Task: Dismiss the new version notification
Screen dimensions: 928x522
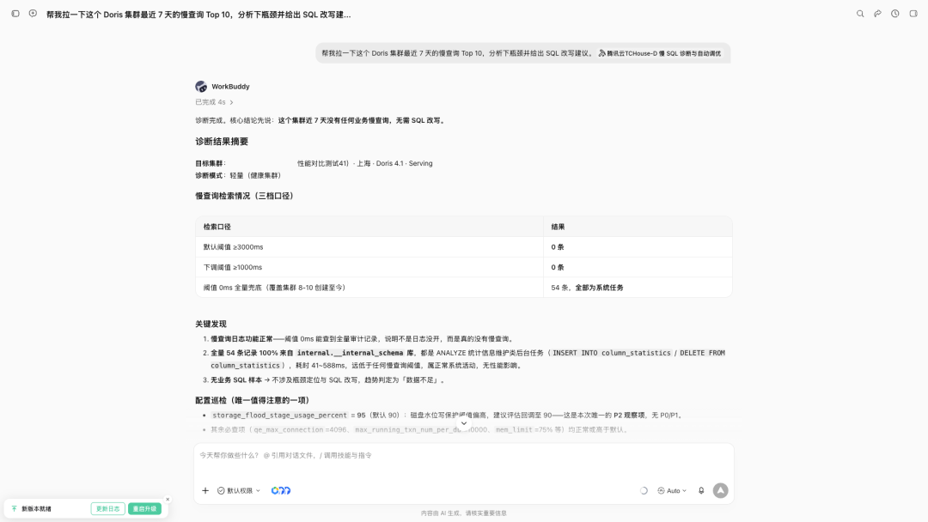Action: (168, 500)
